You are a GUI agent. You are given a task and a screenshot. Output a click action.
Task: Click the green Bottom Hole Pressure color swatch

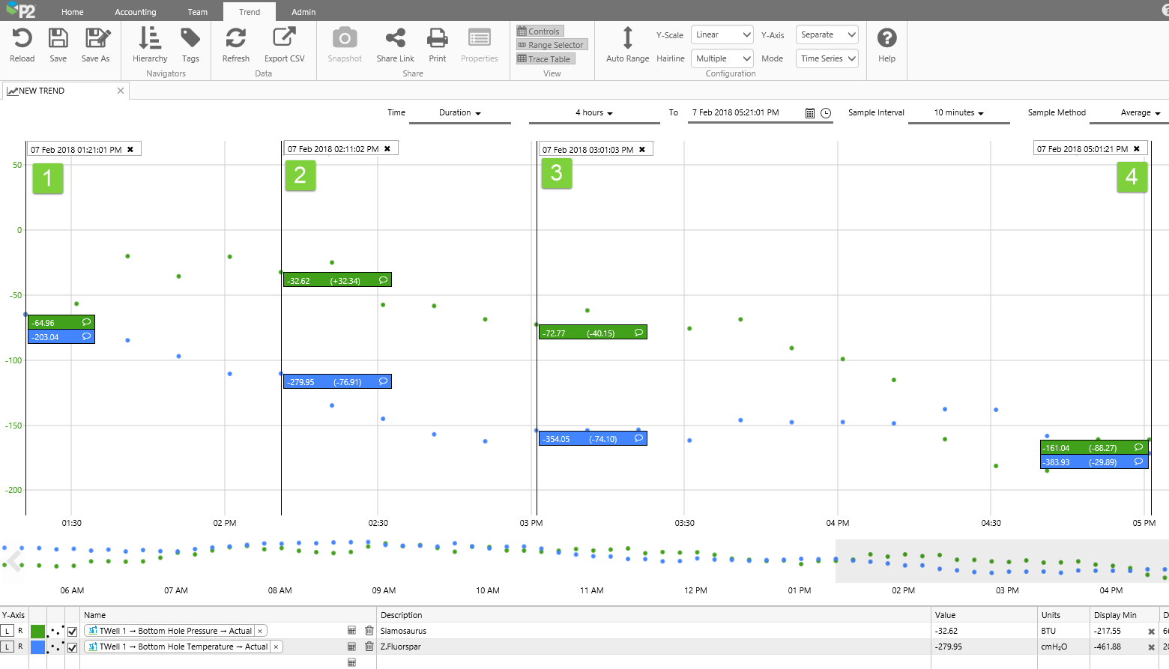[x=37, y=632]
